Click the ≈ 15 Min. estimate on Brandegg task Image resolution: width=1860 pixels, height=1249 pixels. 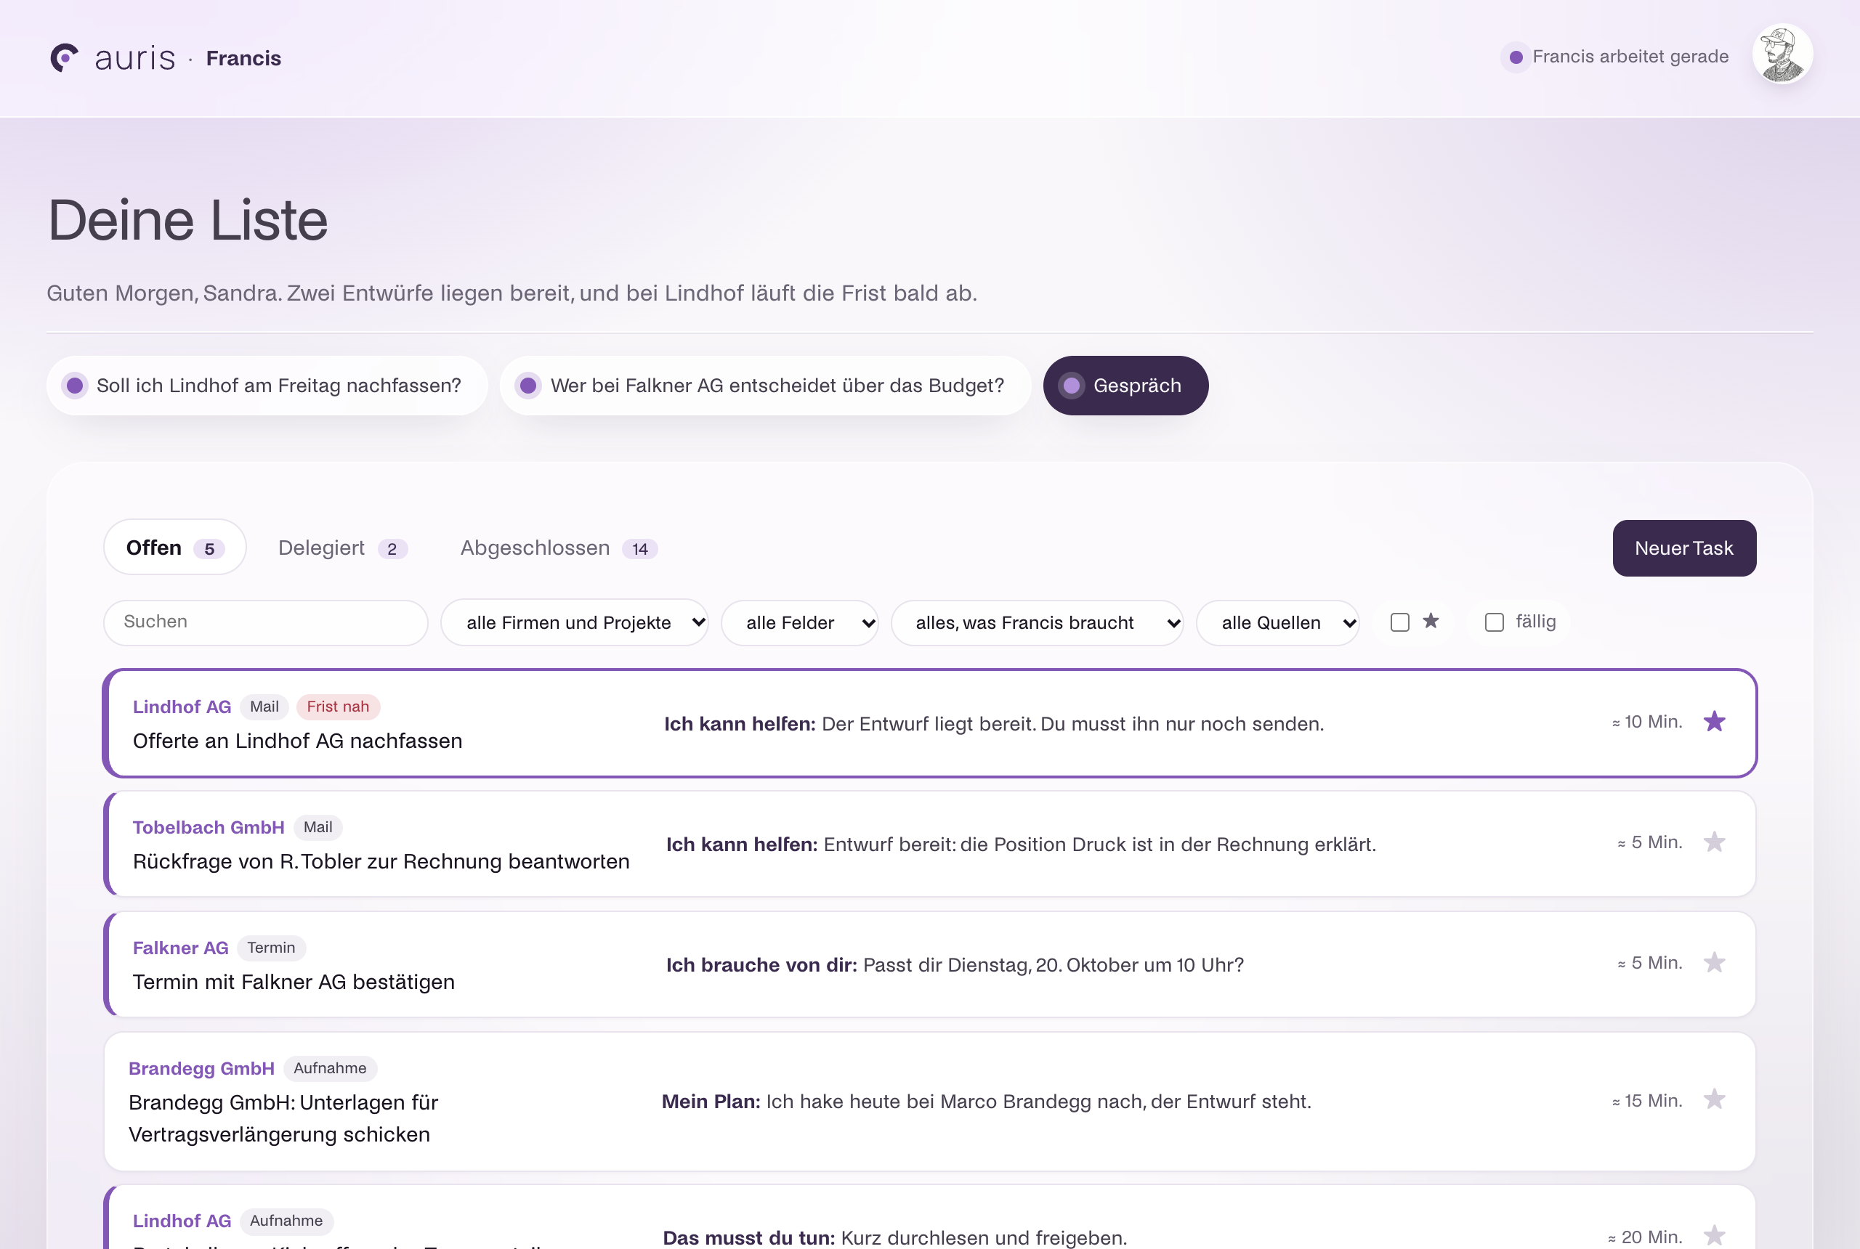1646,1101
